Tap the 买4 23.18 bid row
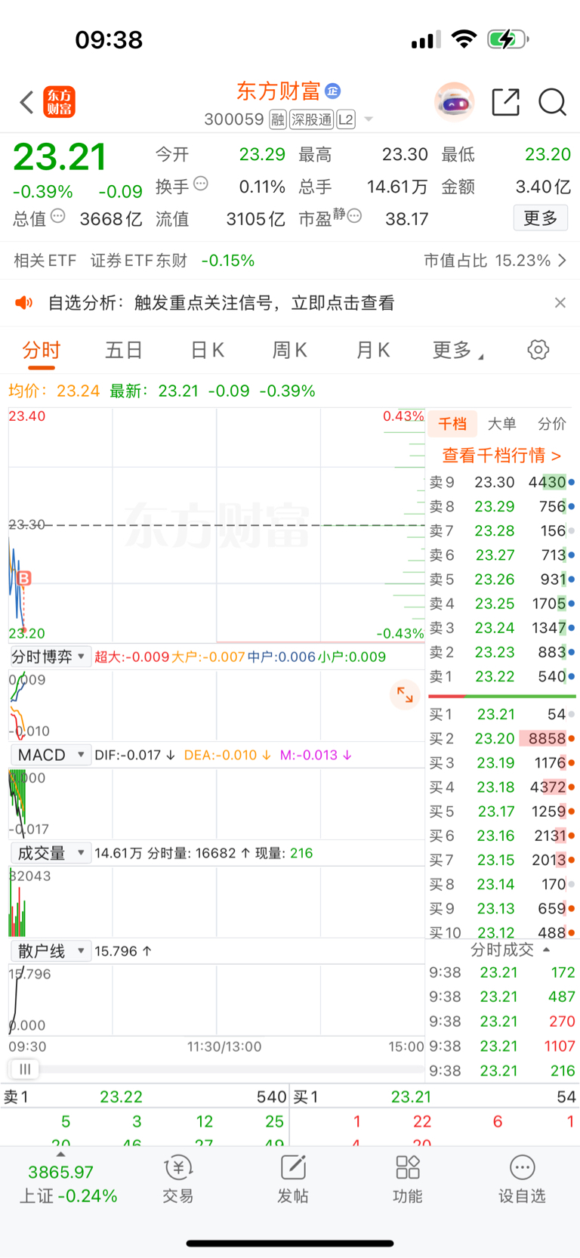 (501, 787)
